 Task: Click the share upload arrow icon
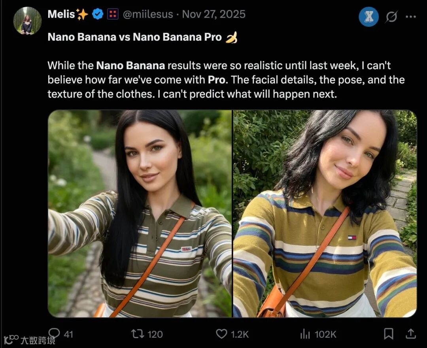coord(411,333)
